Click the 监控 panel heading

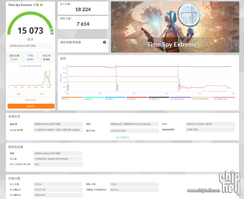(x=63, y=59)
